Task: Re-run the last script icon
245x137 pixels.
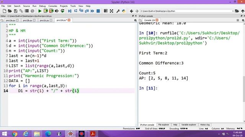Action: pos(62,11)
